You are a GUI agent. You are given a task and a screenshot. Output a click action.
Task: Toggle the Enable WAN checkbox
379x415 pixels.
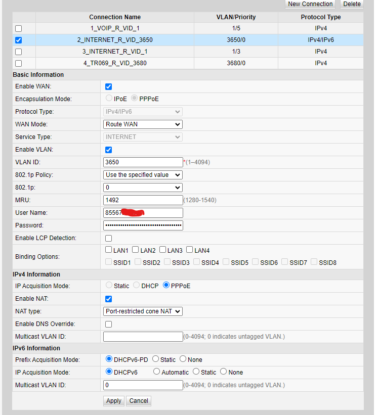click(x=108, y=86)
